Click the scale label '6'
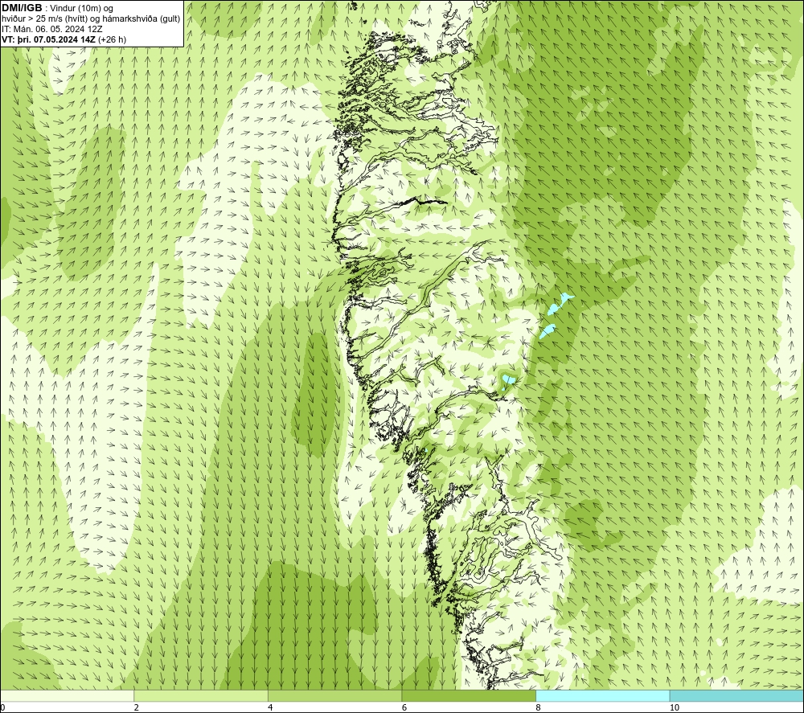This screenshot has width=804, height=713. click(404, 708)
